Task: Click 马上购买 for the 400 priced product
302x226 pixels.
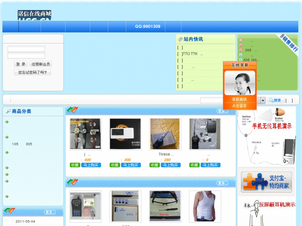Action: point(91,165)
